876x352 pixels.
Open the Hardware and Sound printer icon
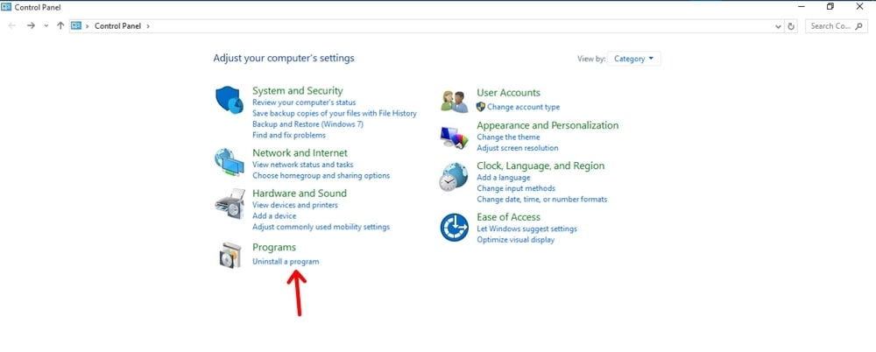(230, 203)
